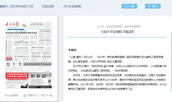Screen dimensions: 172x102
Task: Open previous page via 上一版 link
Action: (40, 96)
